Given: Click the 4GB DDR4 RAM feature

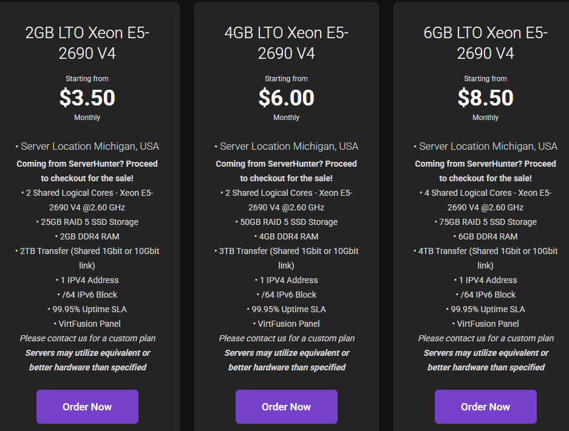Looking at the screenshot, I should point(286,236).
